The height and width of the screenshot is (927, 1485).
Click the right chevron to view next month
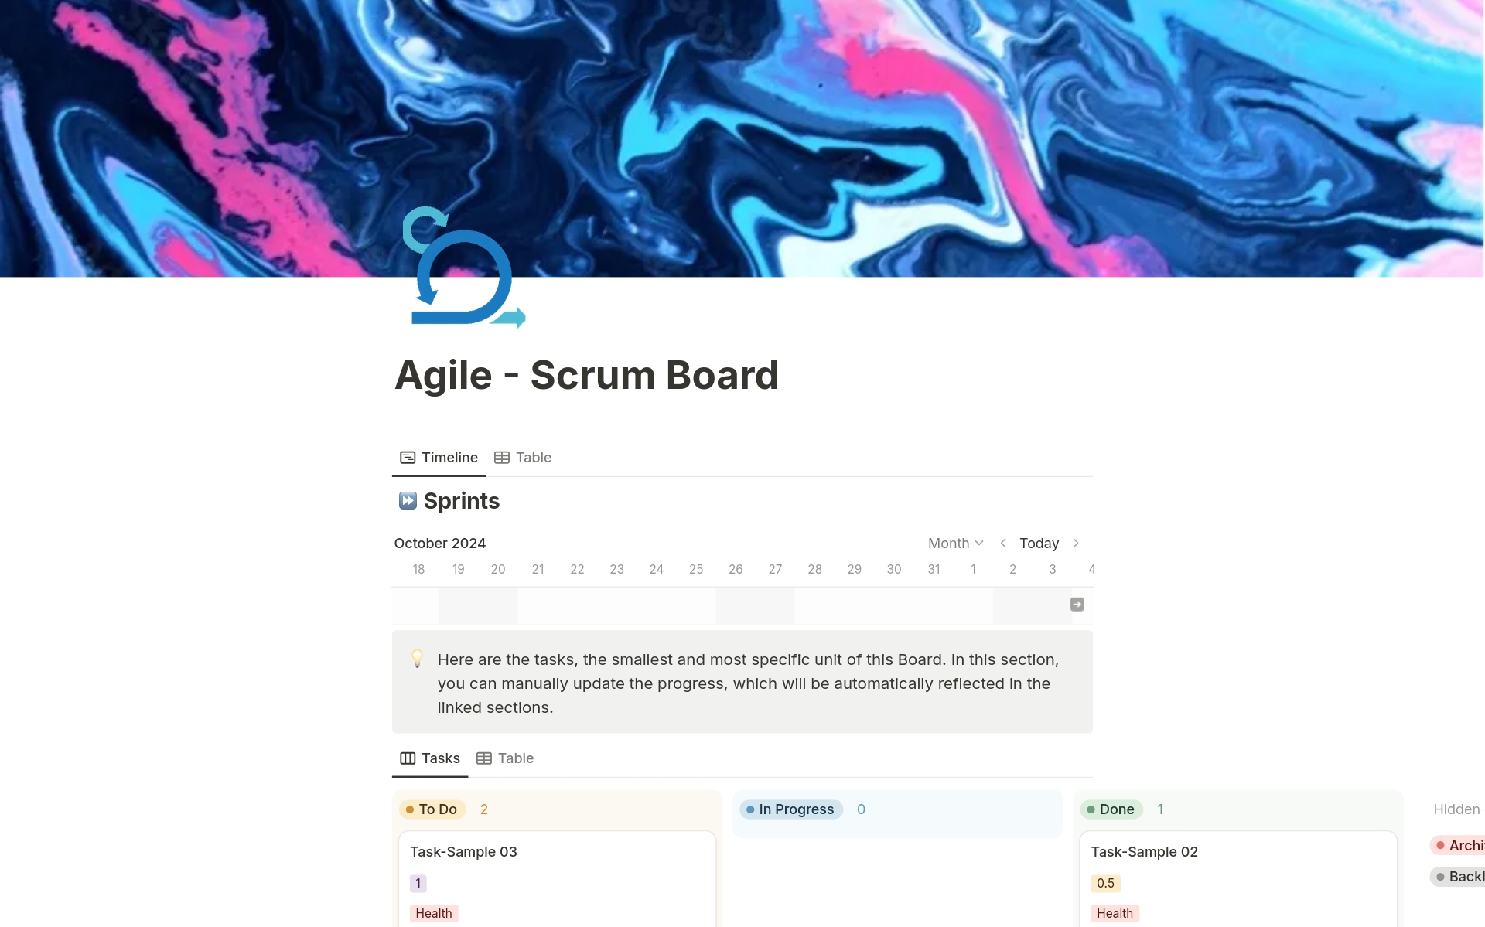pyautogui.click(x=1076, y=543)
